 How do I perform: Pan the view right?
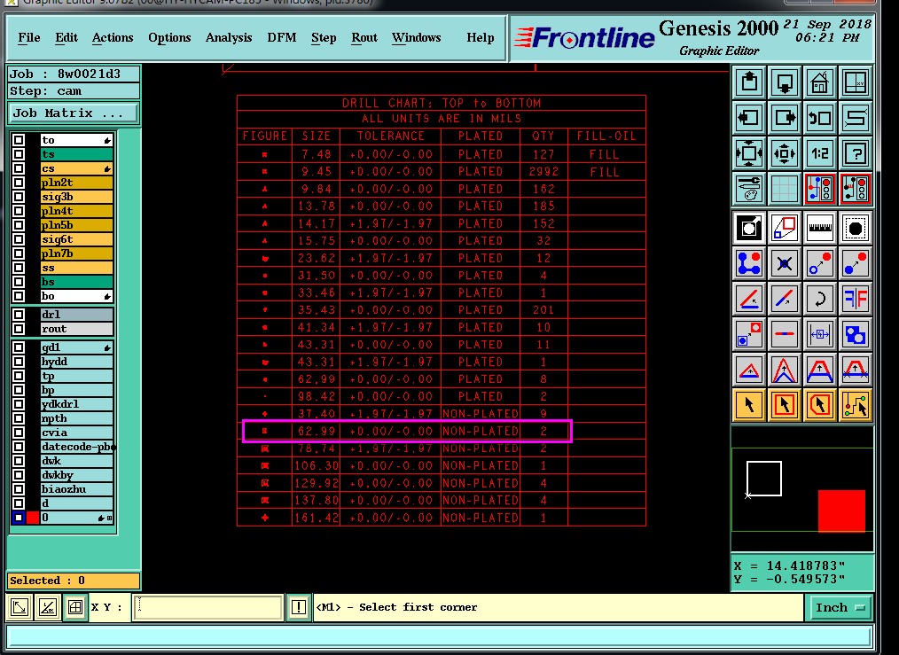click(x=785, y=118)
